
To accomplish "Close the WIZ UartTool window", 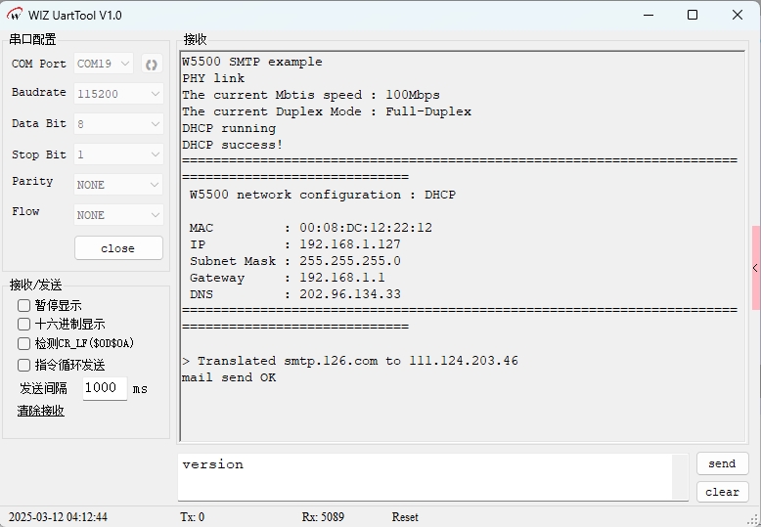I will tap(738, 16).
